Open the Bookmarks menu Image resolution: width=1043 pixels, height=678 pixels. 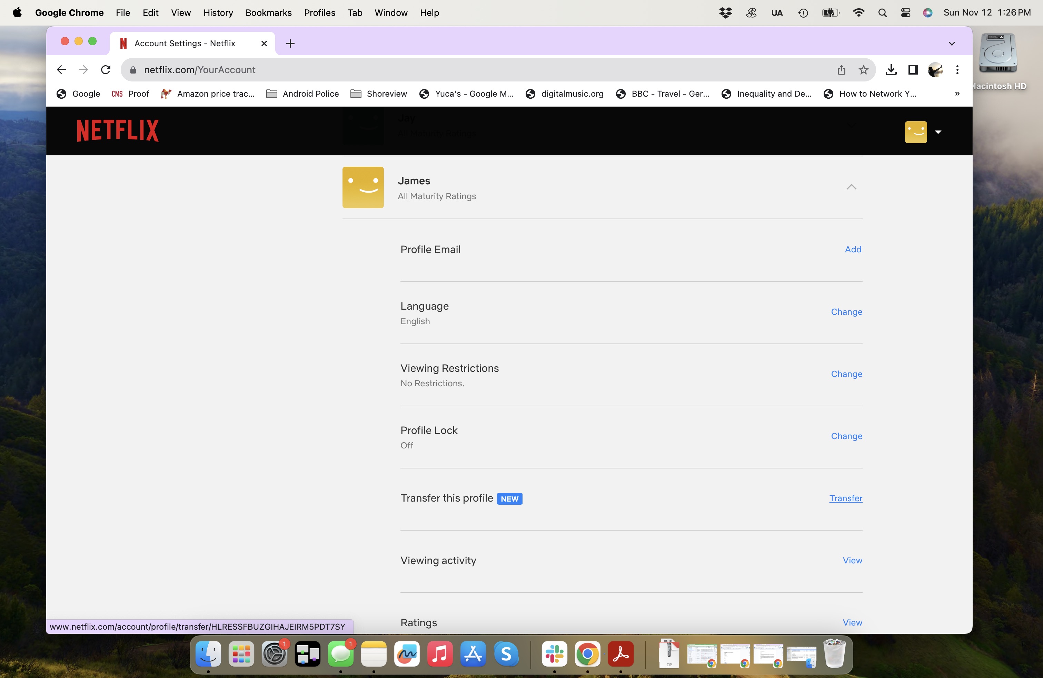pyautogui.click(x=268, y=12)
